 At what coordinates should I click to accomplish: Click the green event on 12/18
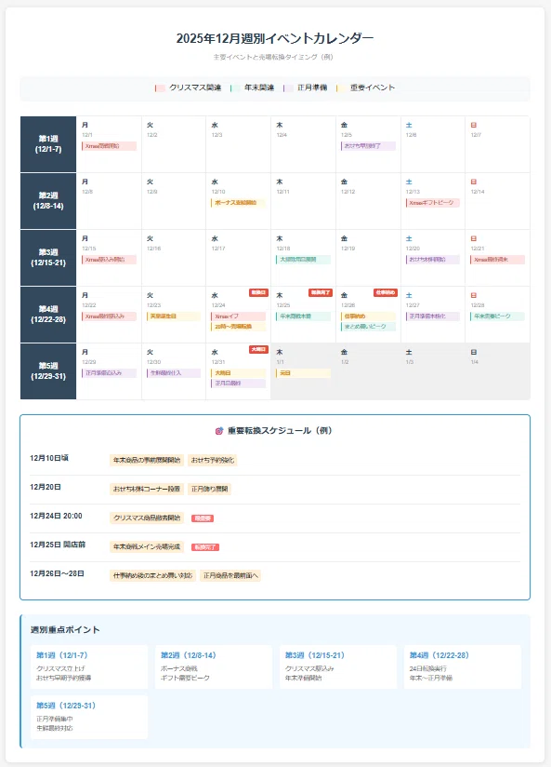coord(303,260)
